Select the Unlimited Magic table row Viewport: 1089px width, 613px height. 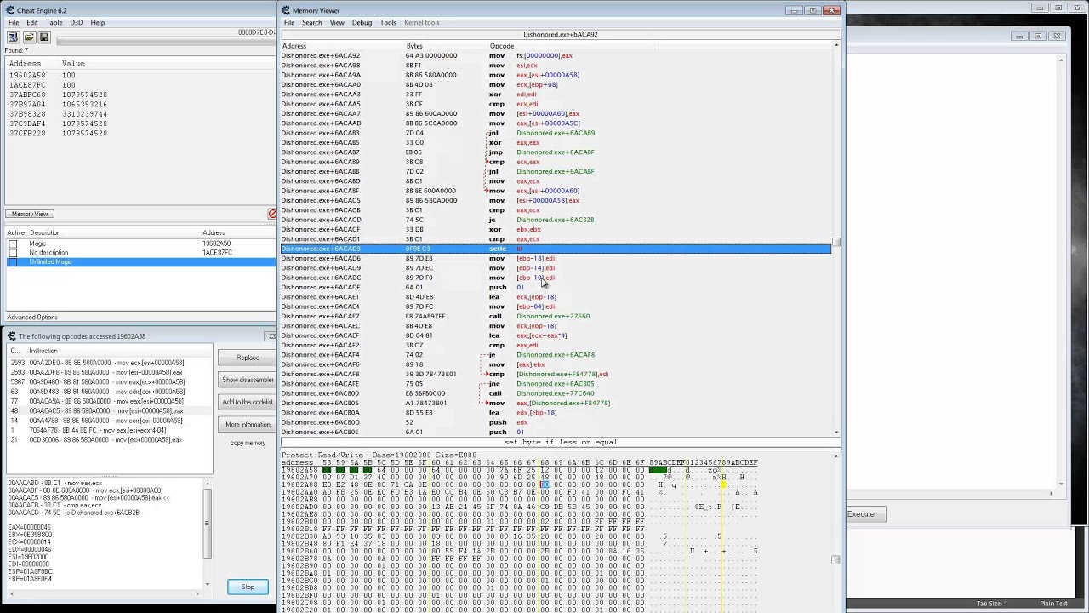click(x=140, y=261)
